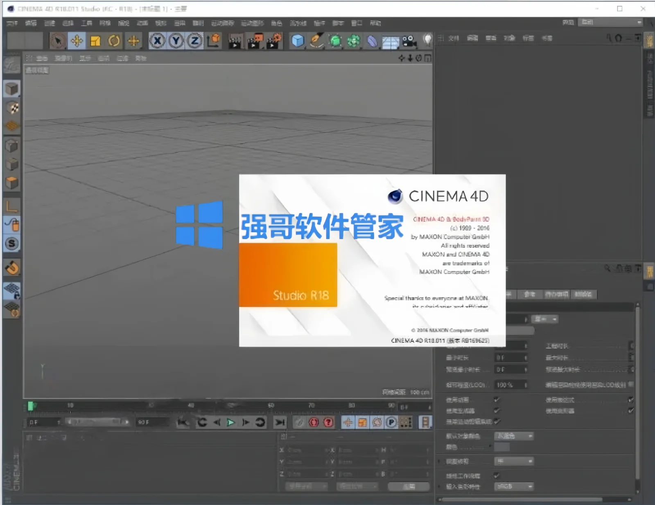Open the 输入色彩特性 dropdown
Screen dimensions: 655x505
(x=514, y=487)
